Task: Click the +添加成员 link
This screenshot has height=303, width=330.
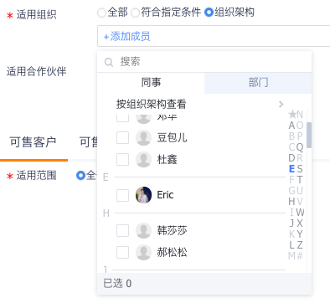Action: click(126, 36)
